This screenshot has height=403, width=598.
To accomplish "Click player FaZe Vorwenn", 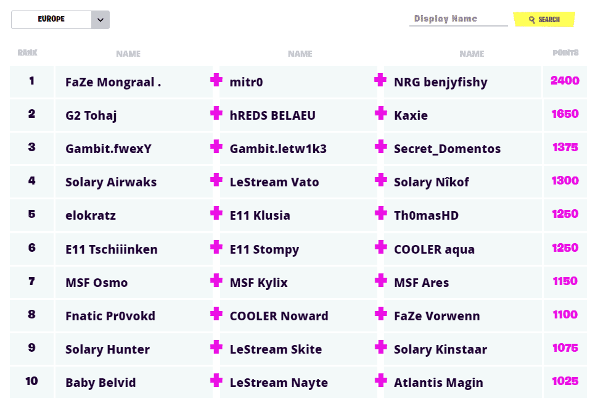I will point(436,316).
